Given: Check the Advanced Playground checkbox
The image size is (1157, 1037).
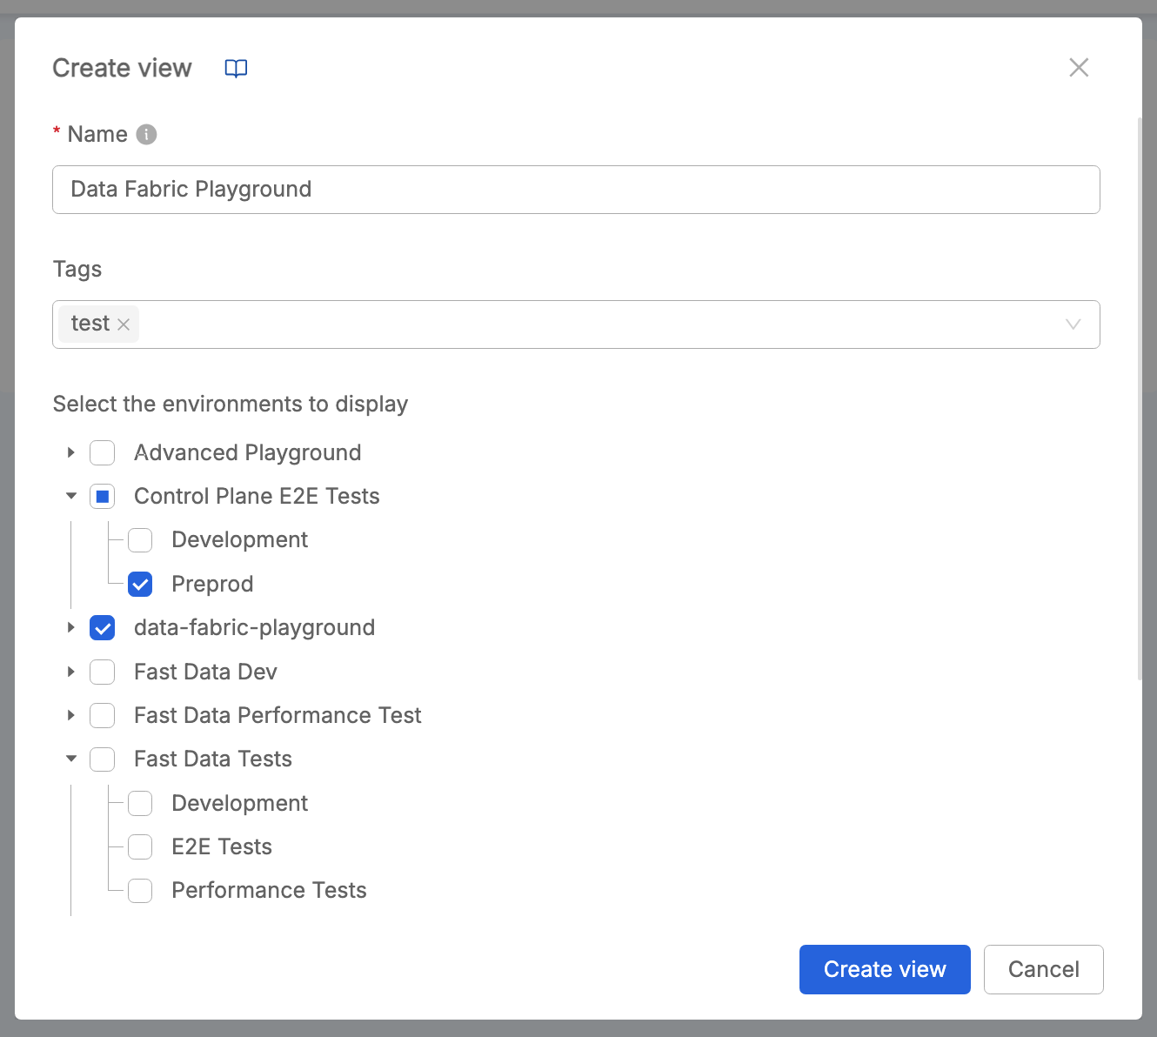Looking at the screenshot, I should (102, 452).
